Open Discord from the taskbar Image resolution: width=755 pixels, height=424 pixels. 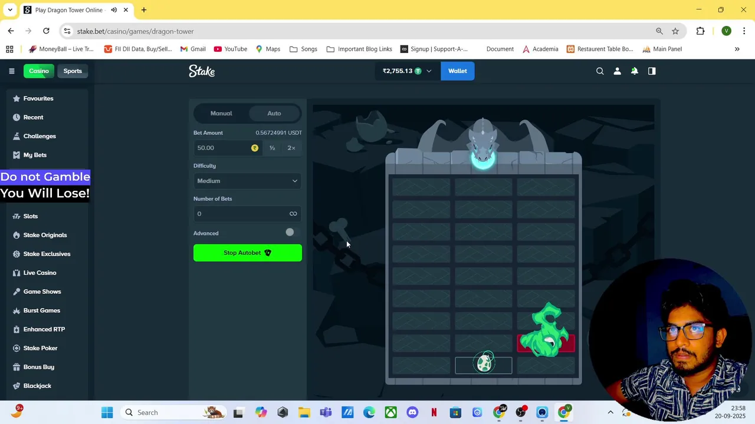(x=412, y=412)
